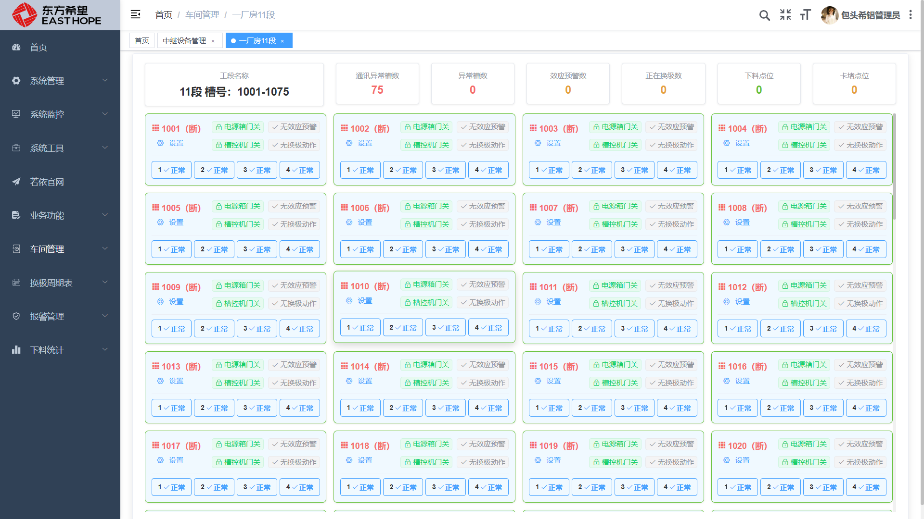This screenshot has width=924, height=519.
Task: Toggle fullscreen with the shrink-arrows icon
Action: (x=785, y=15)
